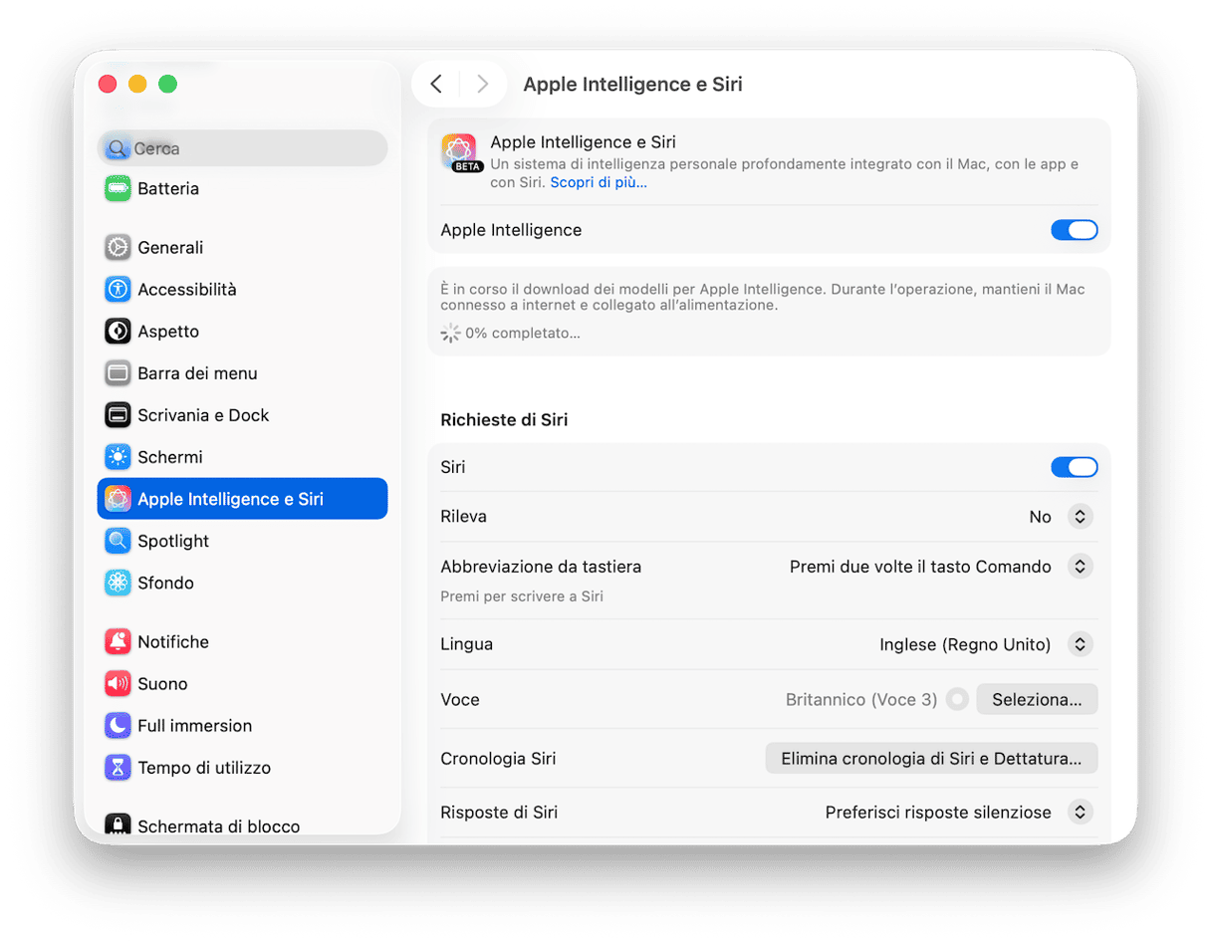The image size is (1211, 942).
Task: Open the Suono settings panel
Action: click(x=164, y=683)
